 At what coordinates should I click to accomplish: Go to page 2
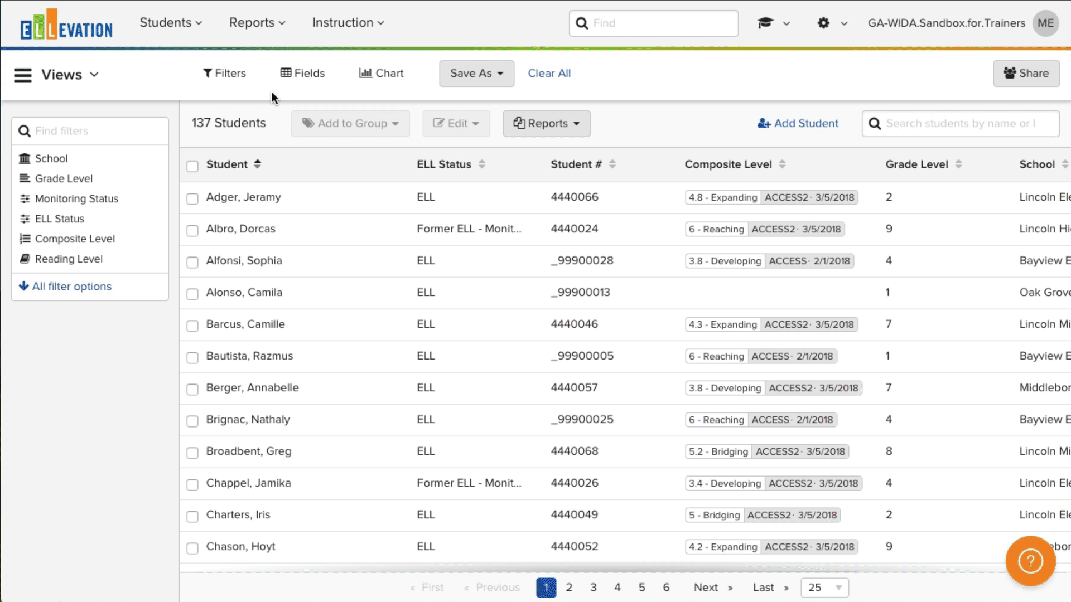569,588
